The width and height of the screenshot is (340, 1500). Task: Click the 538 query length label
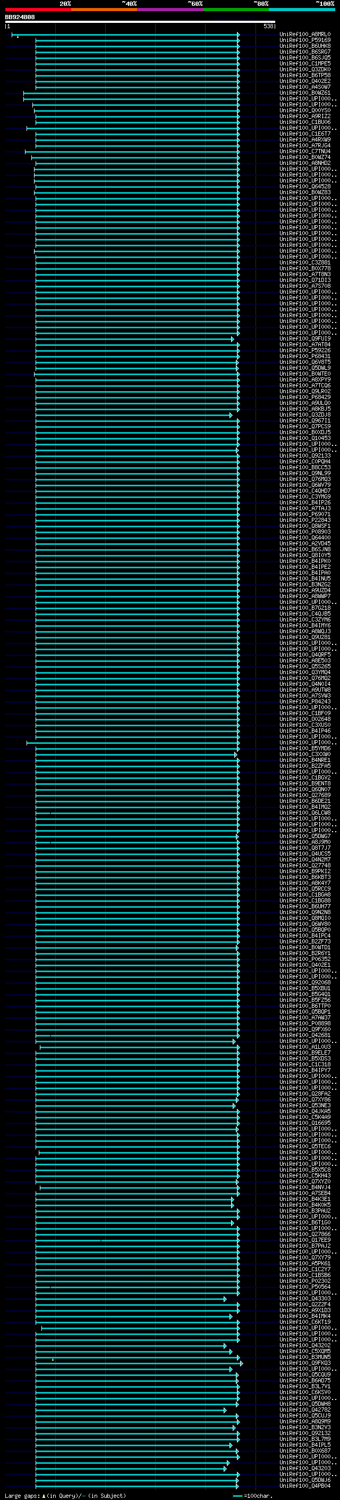(x=268, y=26)
